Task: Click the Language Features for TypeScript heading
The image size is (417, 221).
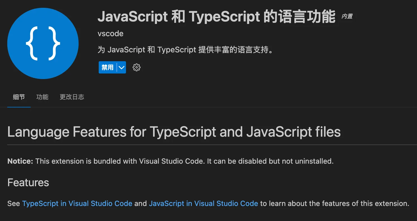Action: pos(174,132)
